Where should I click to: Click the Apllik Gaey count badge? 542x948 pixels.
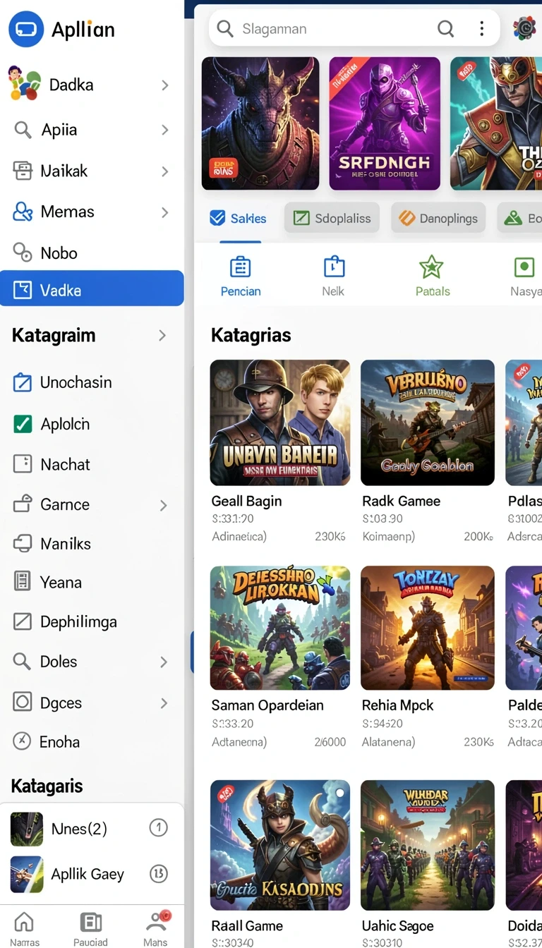(158, 874)
